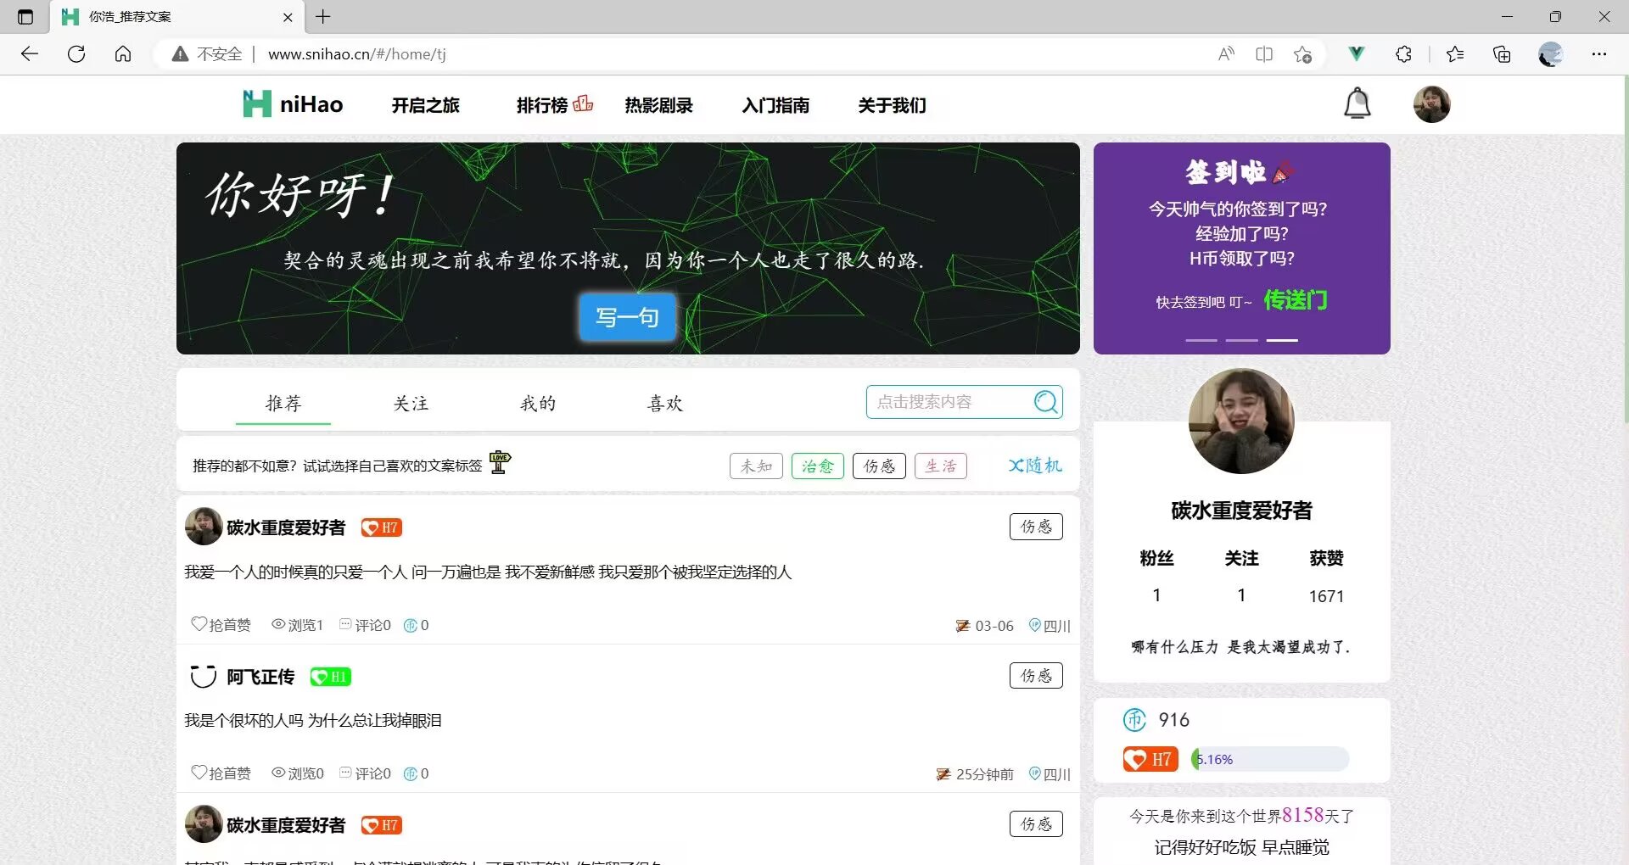Like the first post with 抢首赞 heart
Image resolution: width=1629 pixels, height=865 pixels.
[221, 625]
